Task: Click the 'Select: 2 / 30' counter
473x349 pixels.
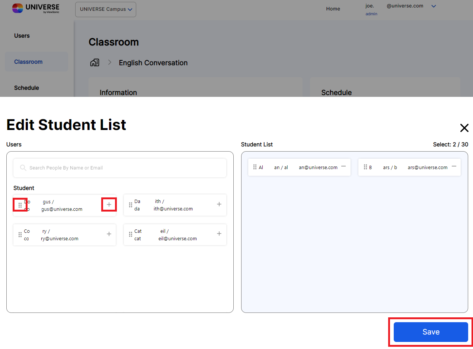Action: (451, 145)
